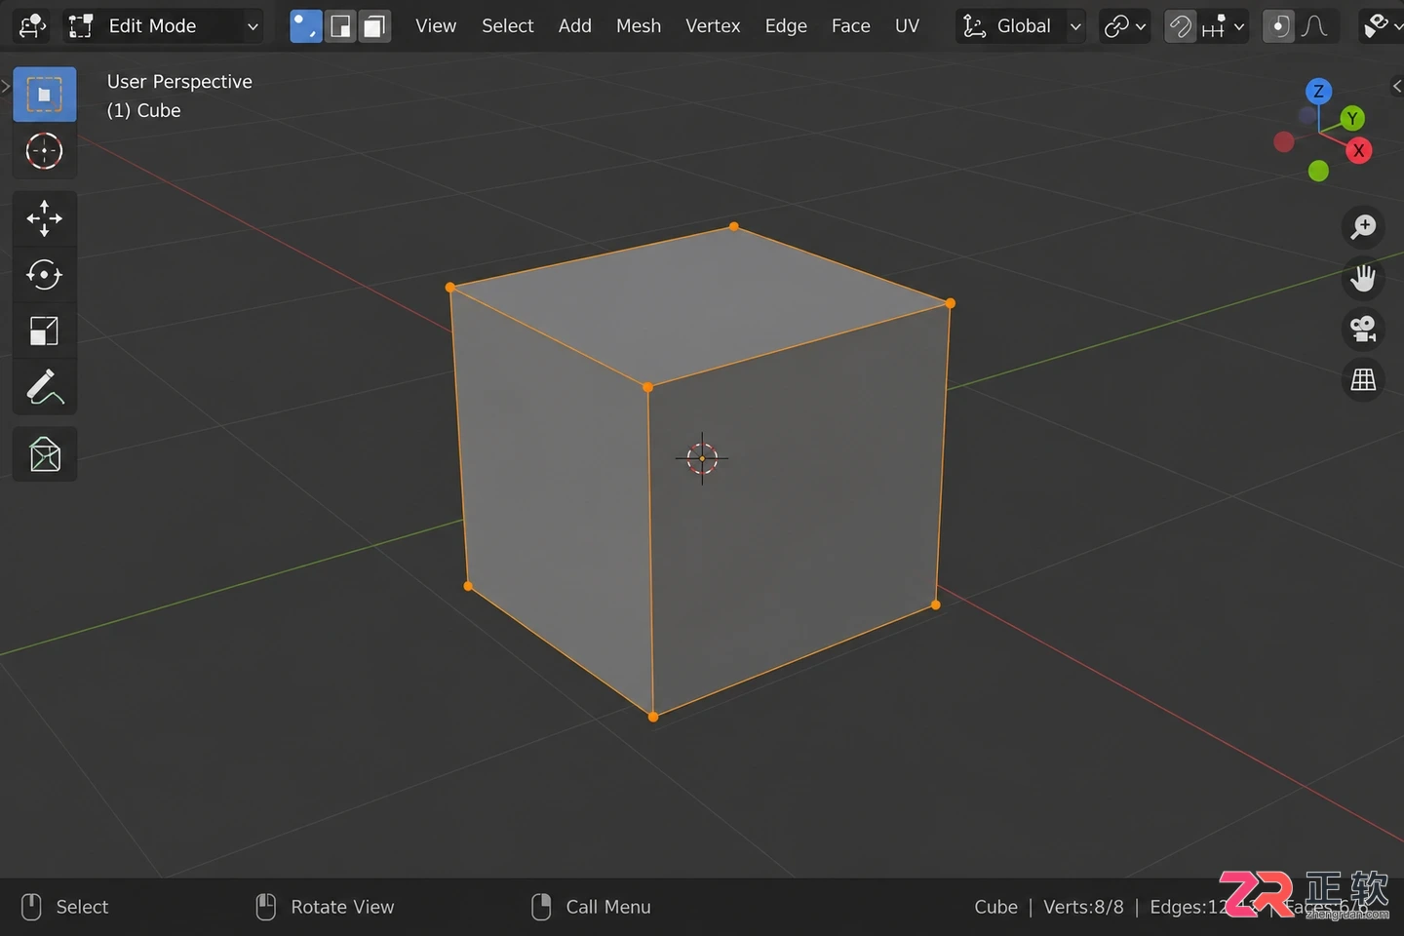Click the X axis gizmo handle

click(1358, 151)
